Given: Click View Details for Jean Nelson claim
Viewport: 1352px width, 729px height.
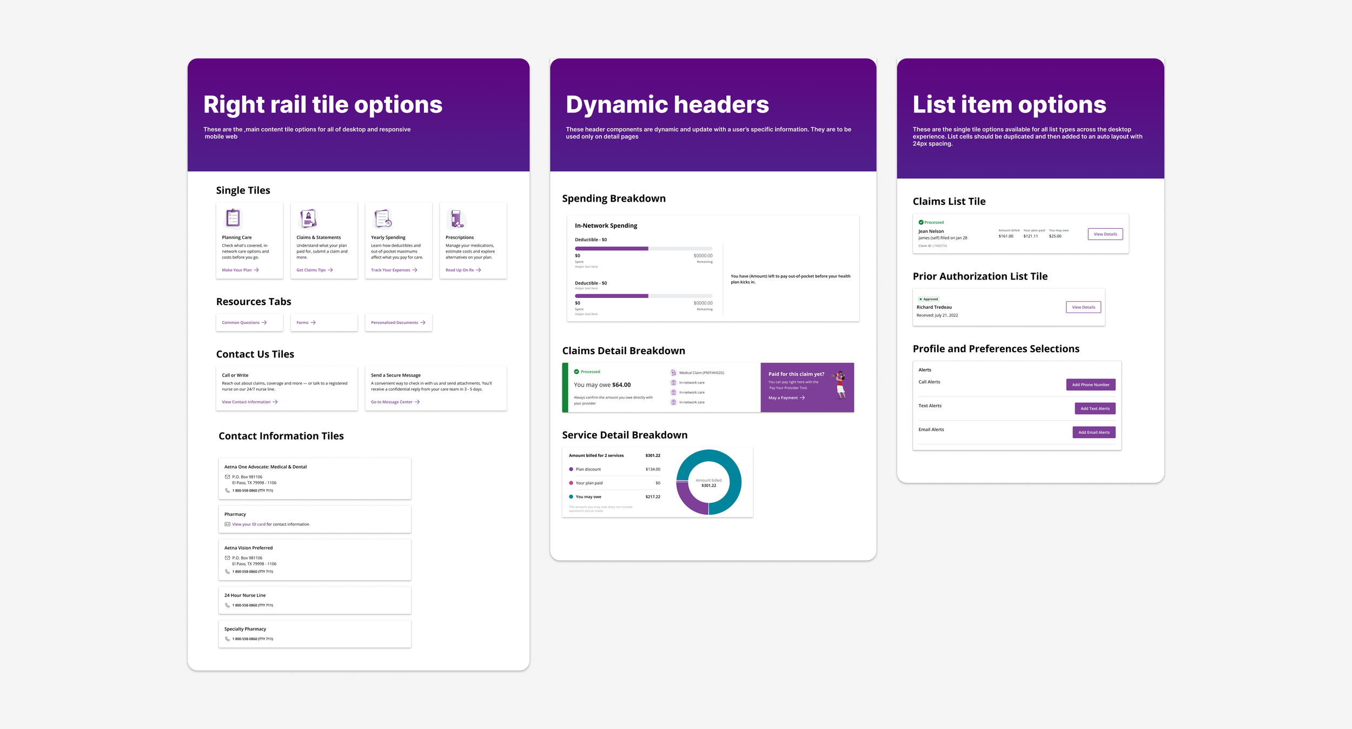Looking at the screenshot, I should [1105, 234].
